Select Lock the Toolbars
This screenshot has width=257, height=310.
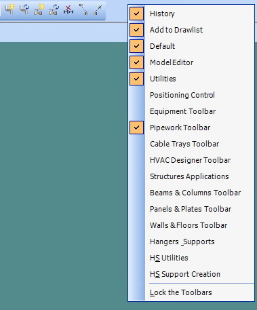(191, 292)
